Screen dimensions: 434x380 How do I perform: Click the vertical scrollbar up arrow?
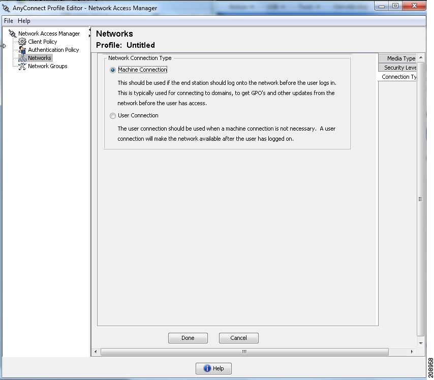[x=421, y=57]
